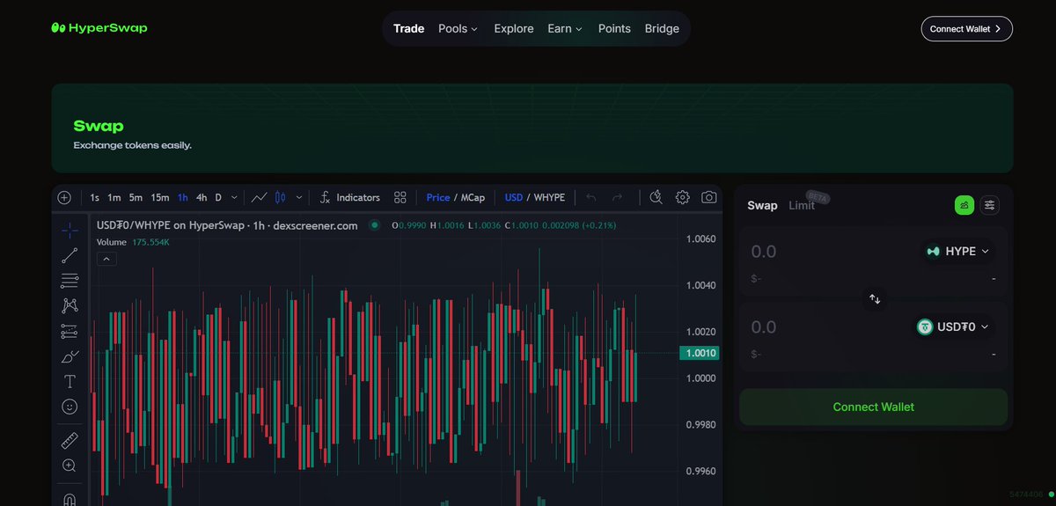Go to the Explore page
1056x506 pixels.
click(x=514, y=28)
